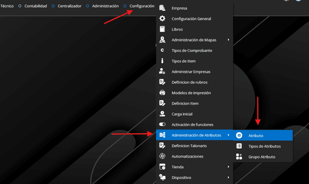Select Atributo from the submenu
Screen dimensions: 309x184
256,135
